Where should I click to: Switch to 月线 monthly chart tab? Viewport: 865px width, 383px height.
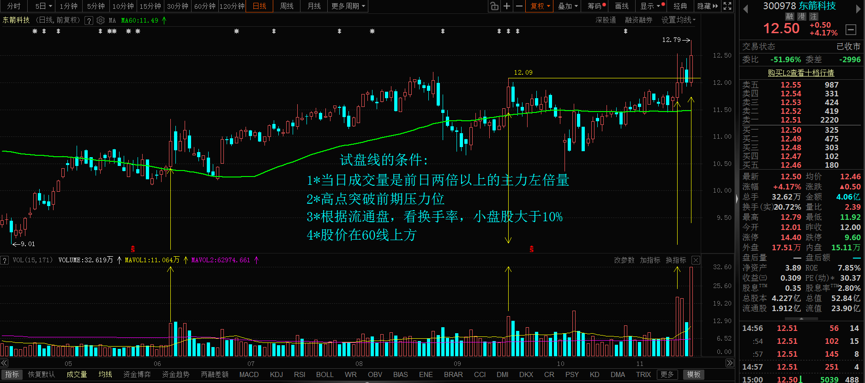pos(314,6)
